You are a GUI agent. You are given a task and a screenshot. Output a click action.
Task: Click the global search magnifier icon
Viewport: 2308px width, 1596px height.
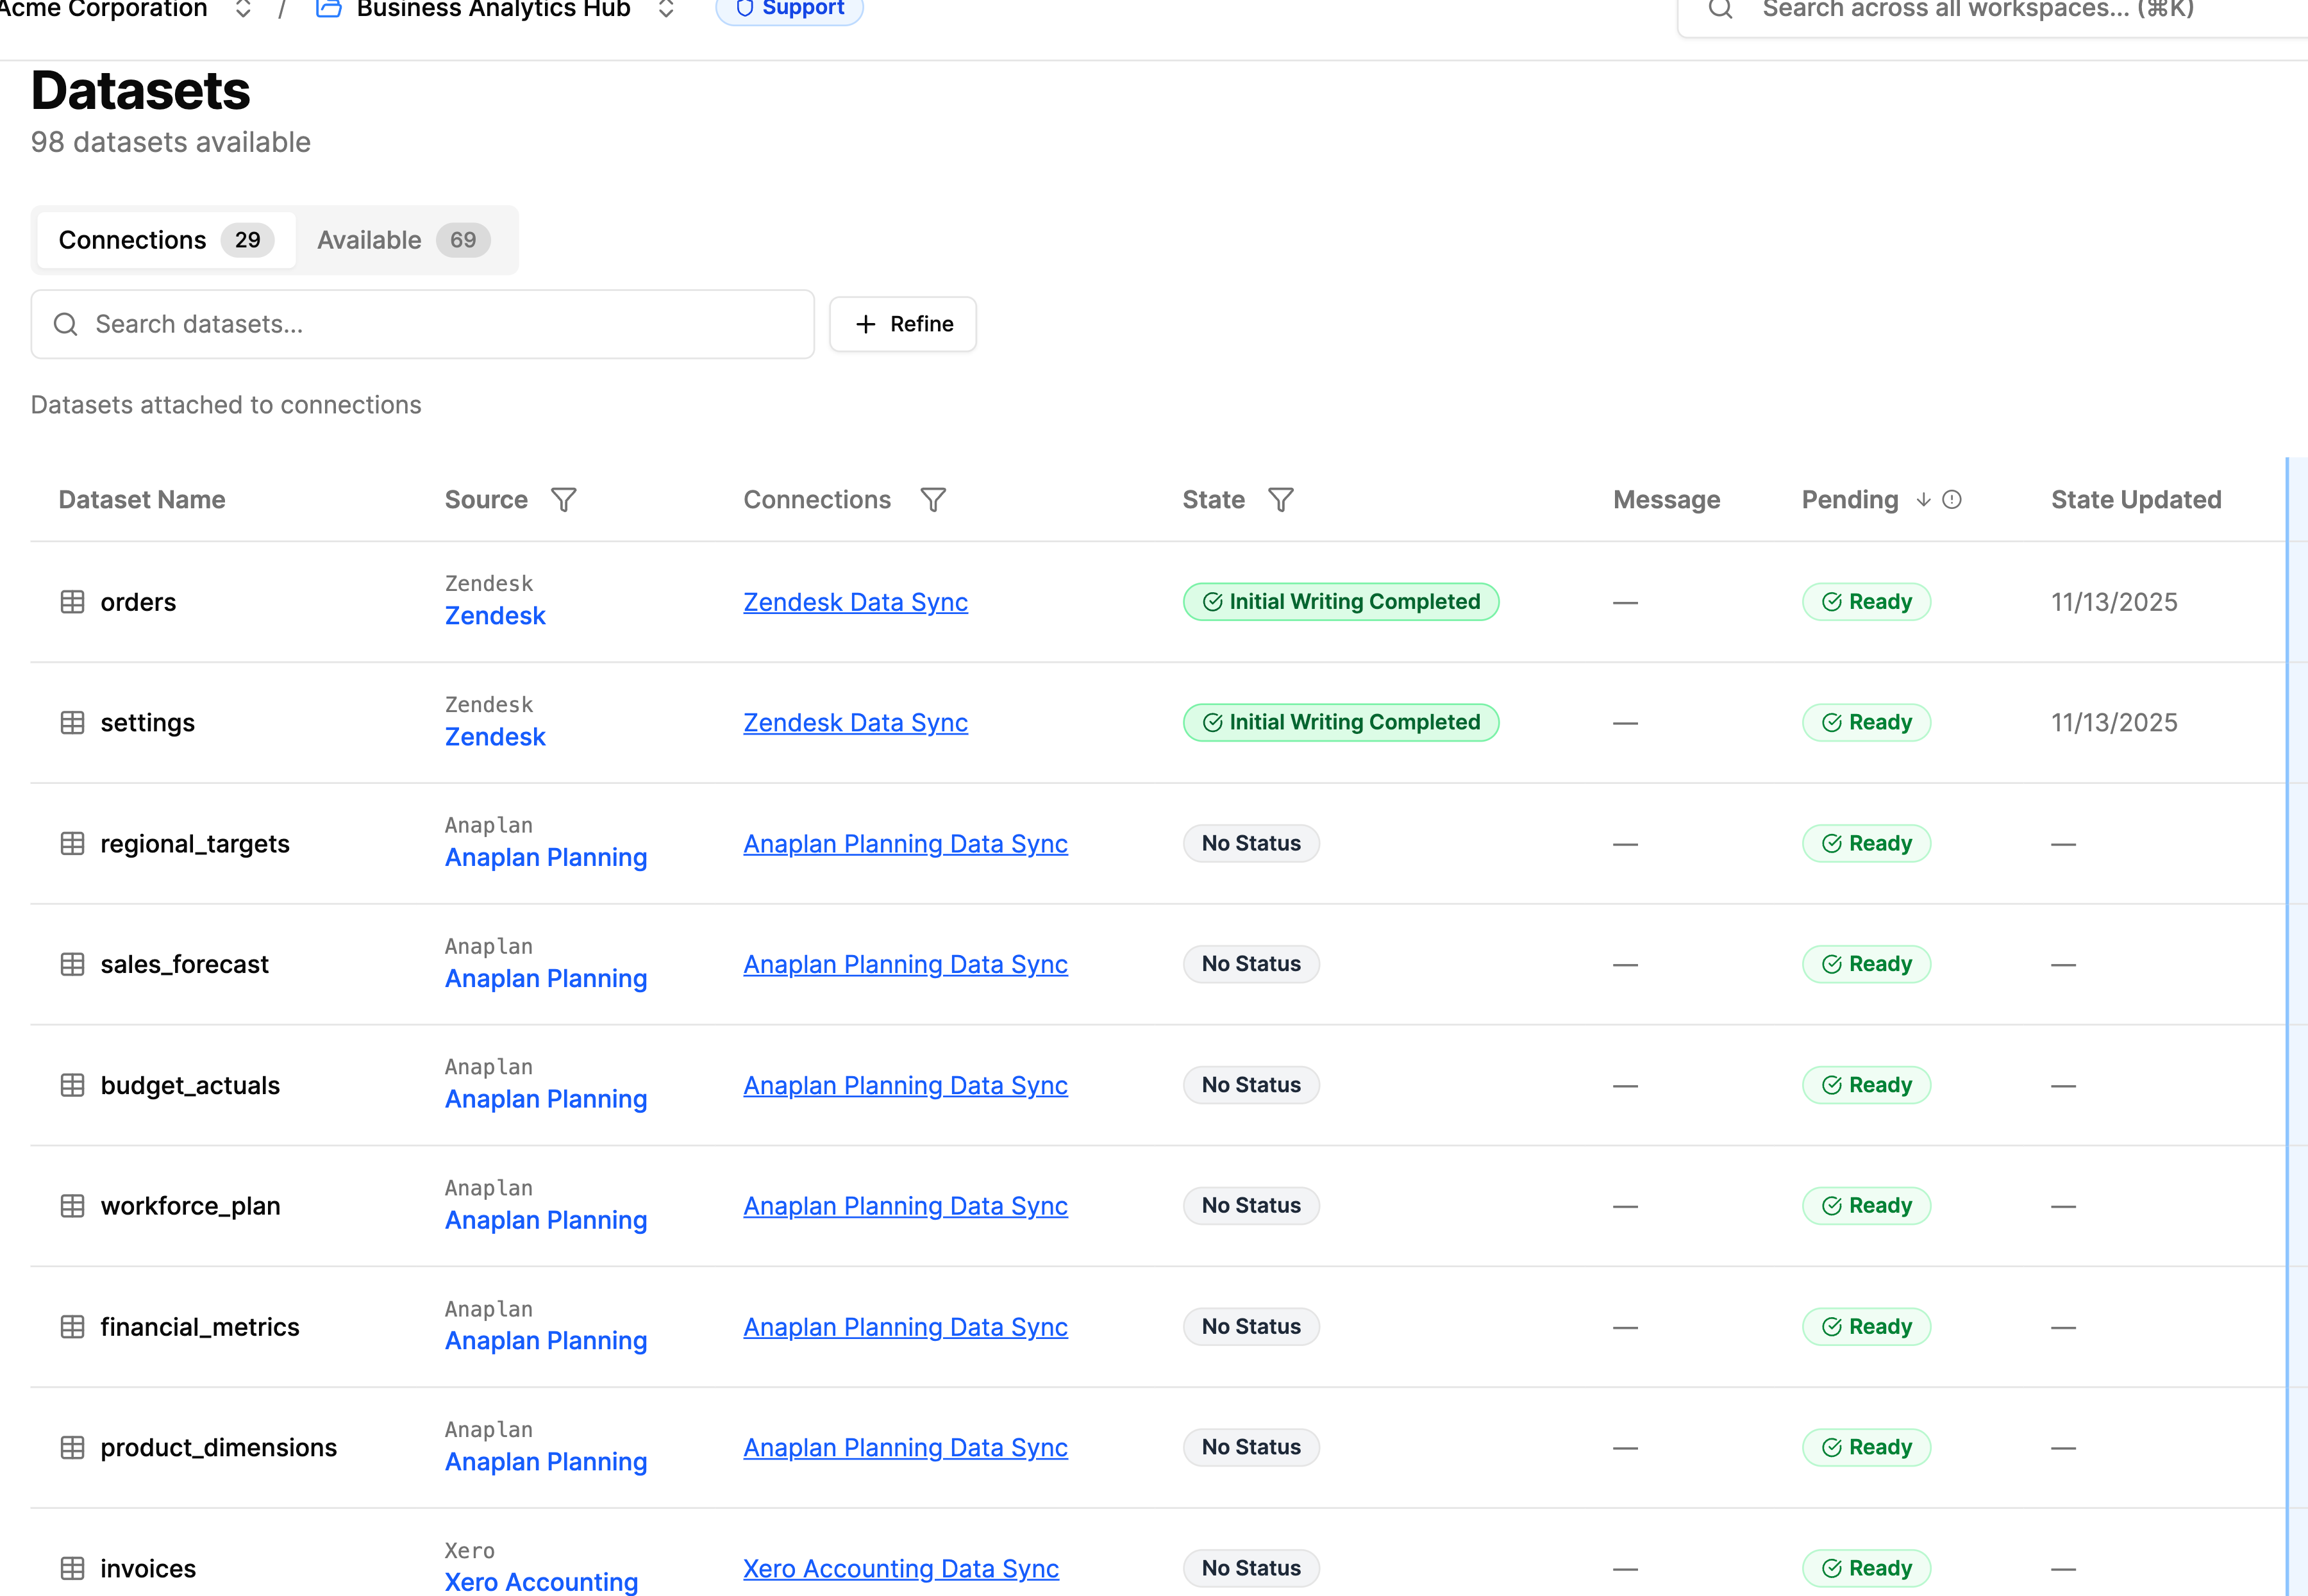click(1720, 10)
